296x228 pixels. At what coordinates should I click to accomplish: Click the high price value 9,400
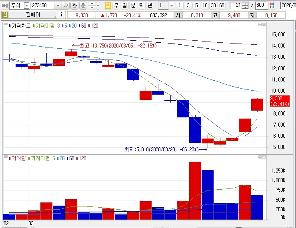(234, 15)
